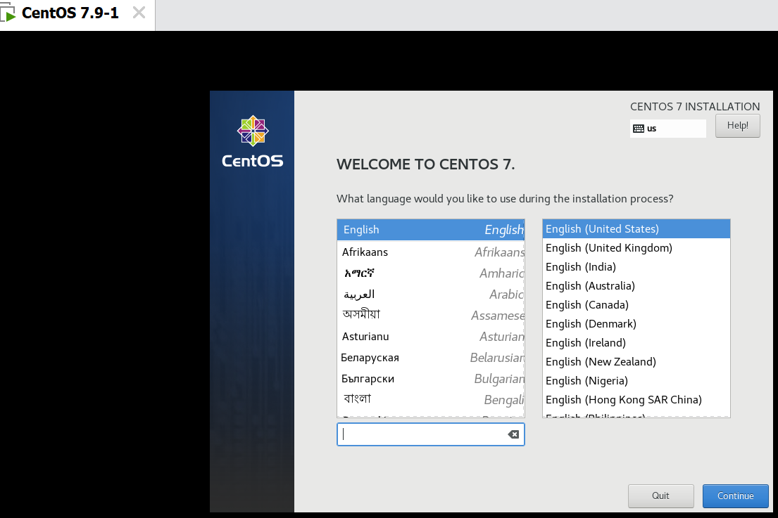Select the Asturianu language row
Image resolution: width=778 pixels, height=518 pixels.
point(431,337)
